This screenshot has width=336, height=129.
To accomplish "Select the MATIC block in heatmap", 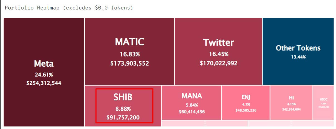I will click(x=130, y=51).
